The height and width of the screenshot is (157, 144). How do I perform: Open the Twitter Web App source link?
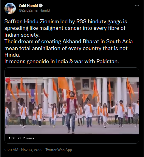tap(59, 150)
